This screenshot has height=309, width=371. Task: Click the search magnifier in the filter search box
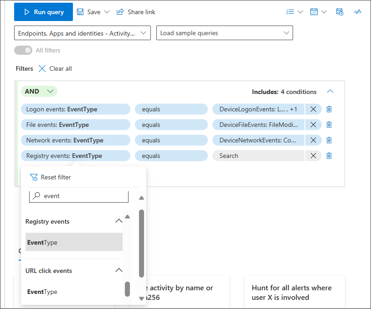[37, 196]
